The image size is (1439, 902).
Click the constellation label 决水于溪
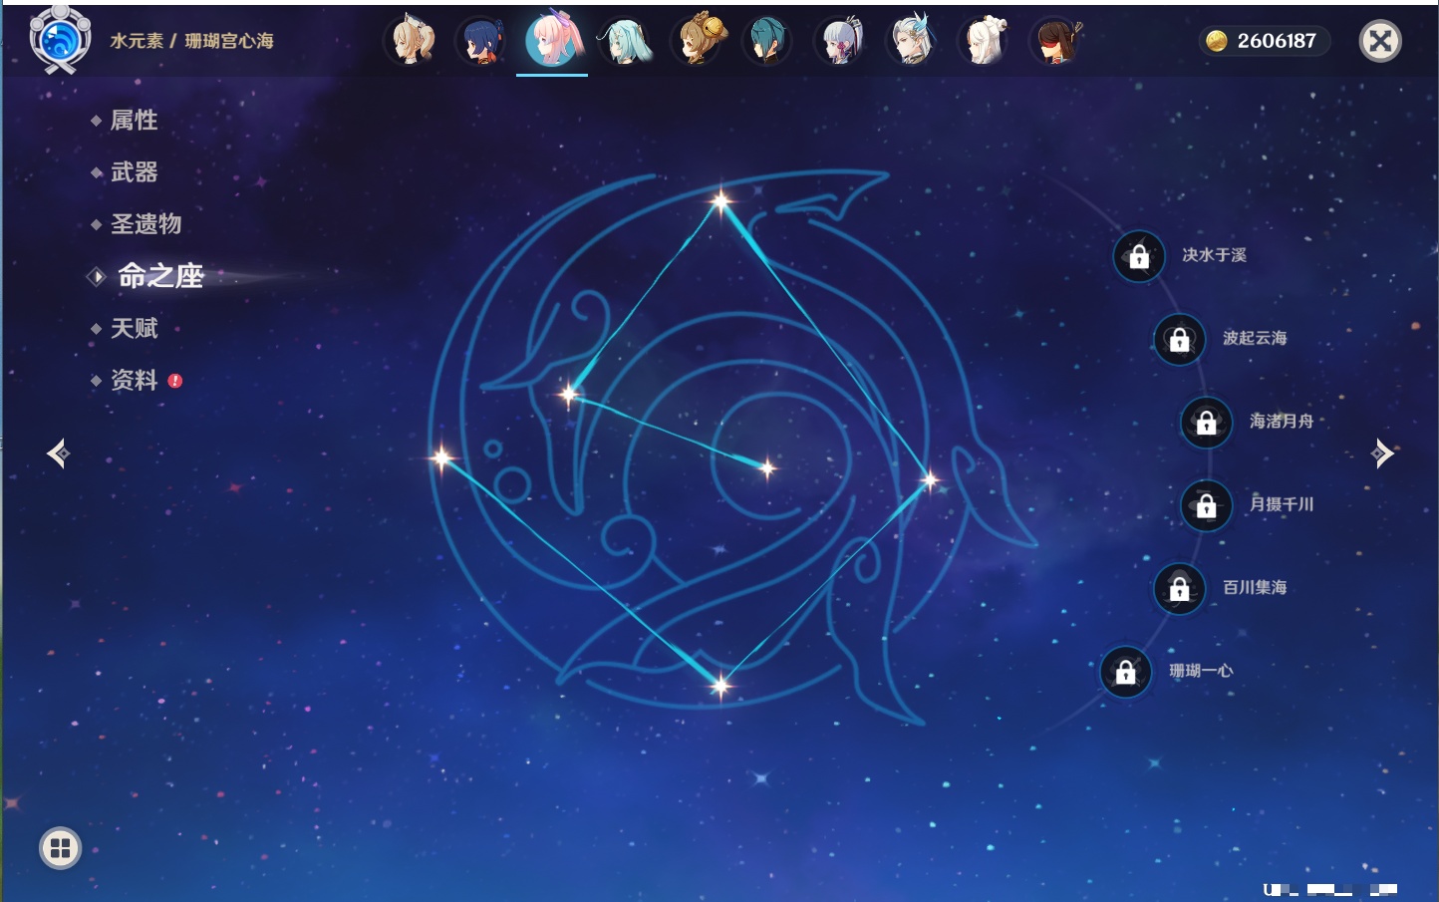pos(1214,255)
